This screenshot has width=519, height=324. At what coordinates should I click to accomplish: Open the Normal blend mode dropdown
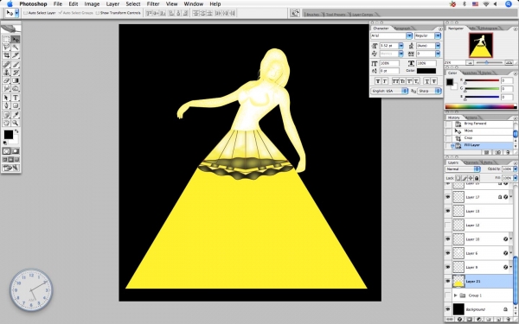[x=463, y=169]
